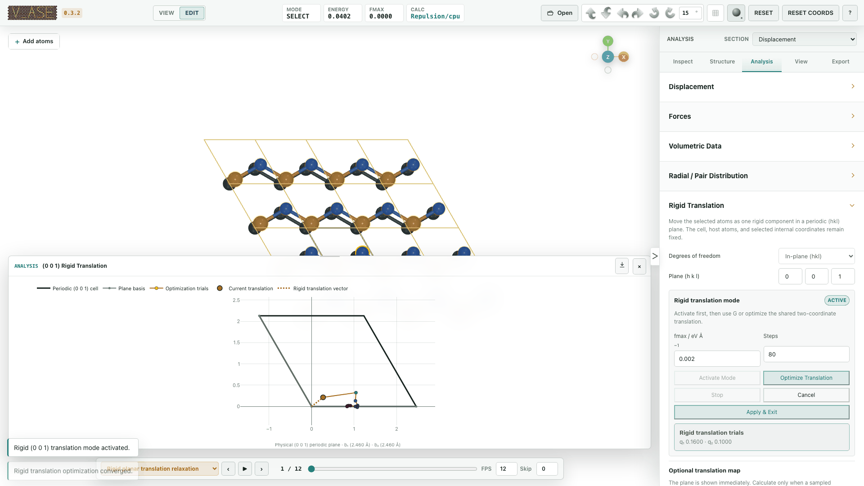Click the Steps input field 80
This screenshot has width=864, height=486.
806,355
